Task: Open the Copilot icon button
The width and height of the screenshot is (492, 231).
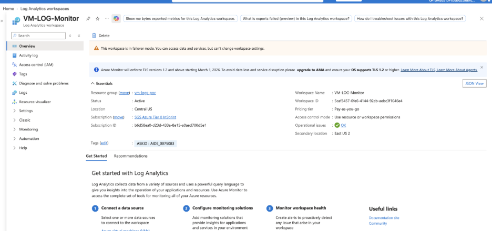Action: [x=116, y=19]
